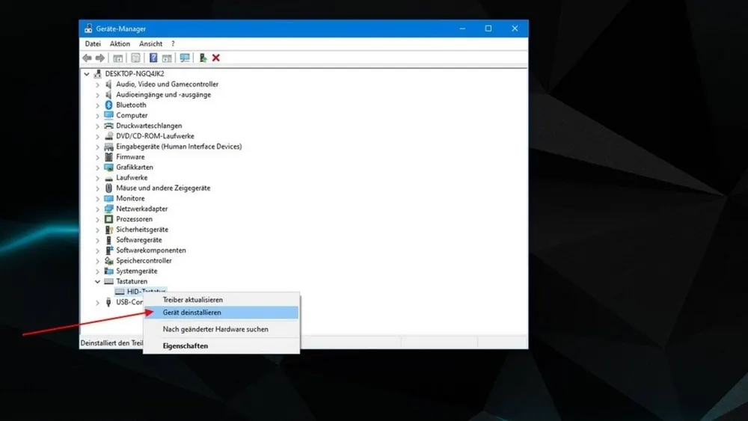The image size is (748, 421).
Task: Expand the Grafikkarten chevron
Action: 97,168
